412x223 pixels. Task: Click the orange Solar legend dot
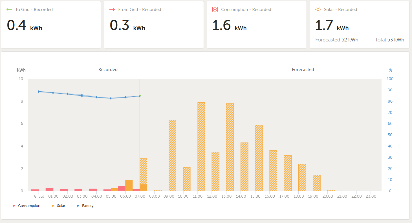tap(53, 206)
